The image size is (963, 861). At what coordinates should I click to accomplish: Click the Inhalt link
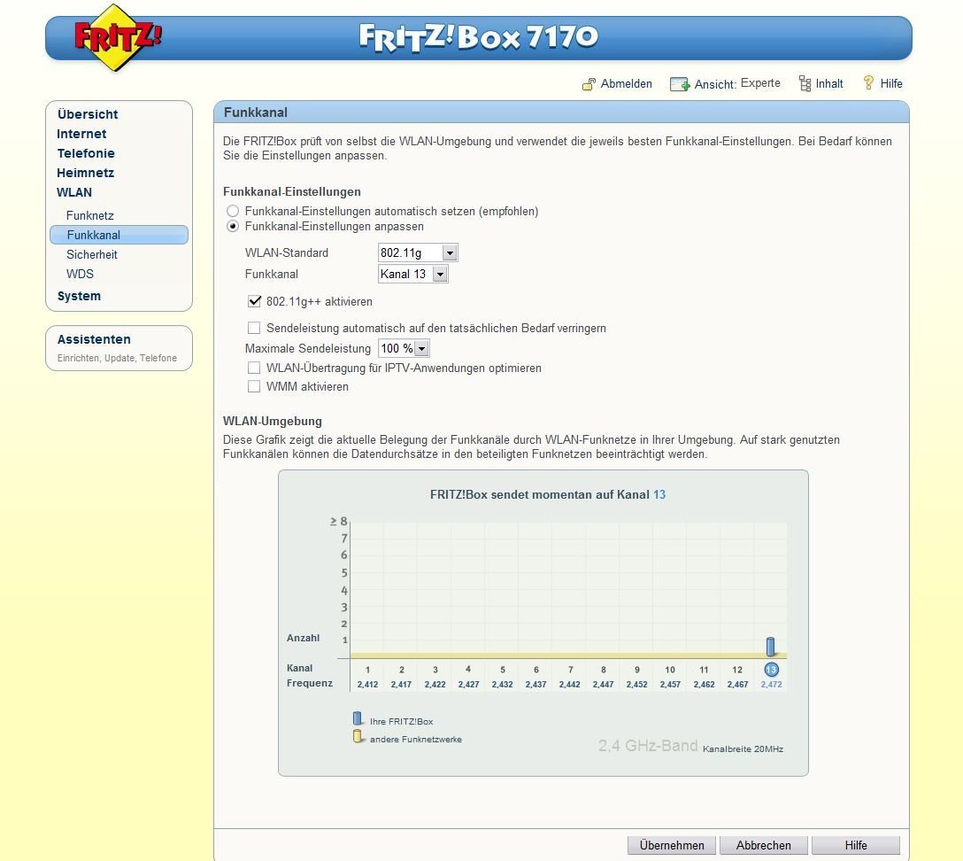pyautogui.click(x=829, y=83)
